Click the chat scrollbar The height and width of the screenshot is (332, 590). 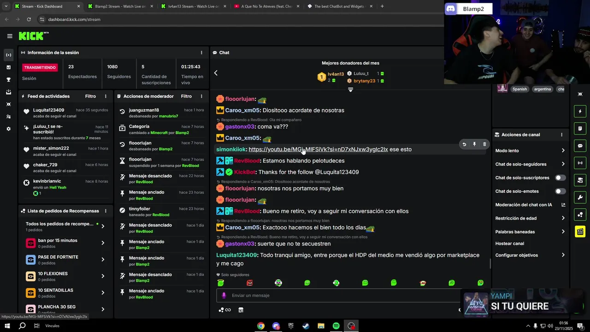point(490,264)
